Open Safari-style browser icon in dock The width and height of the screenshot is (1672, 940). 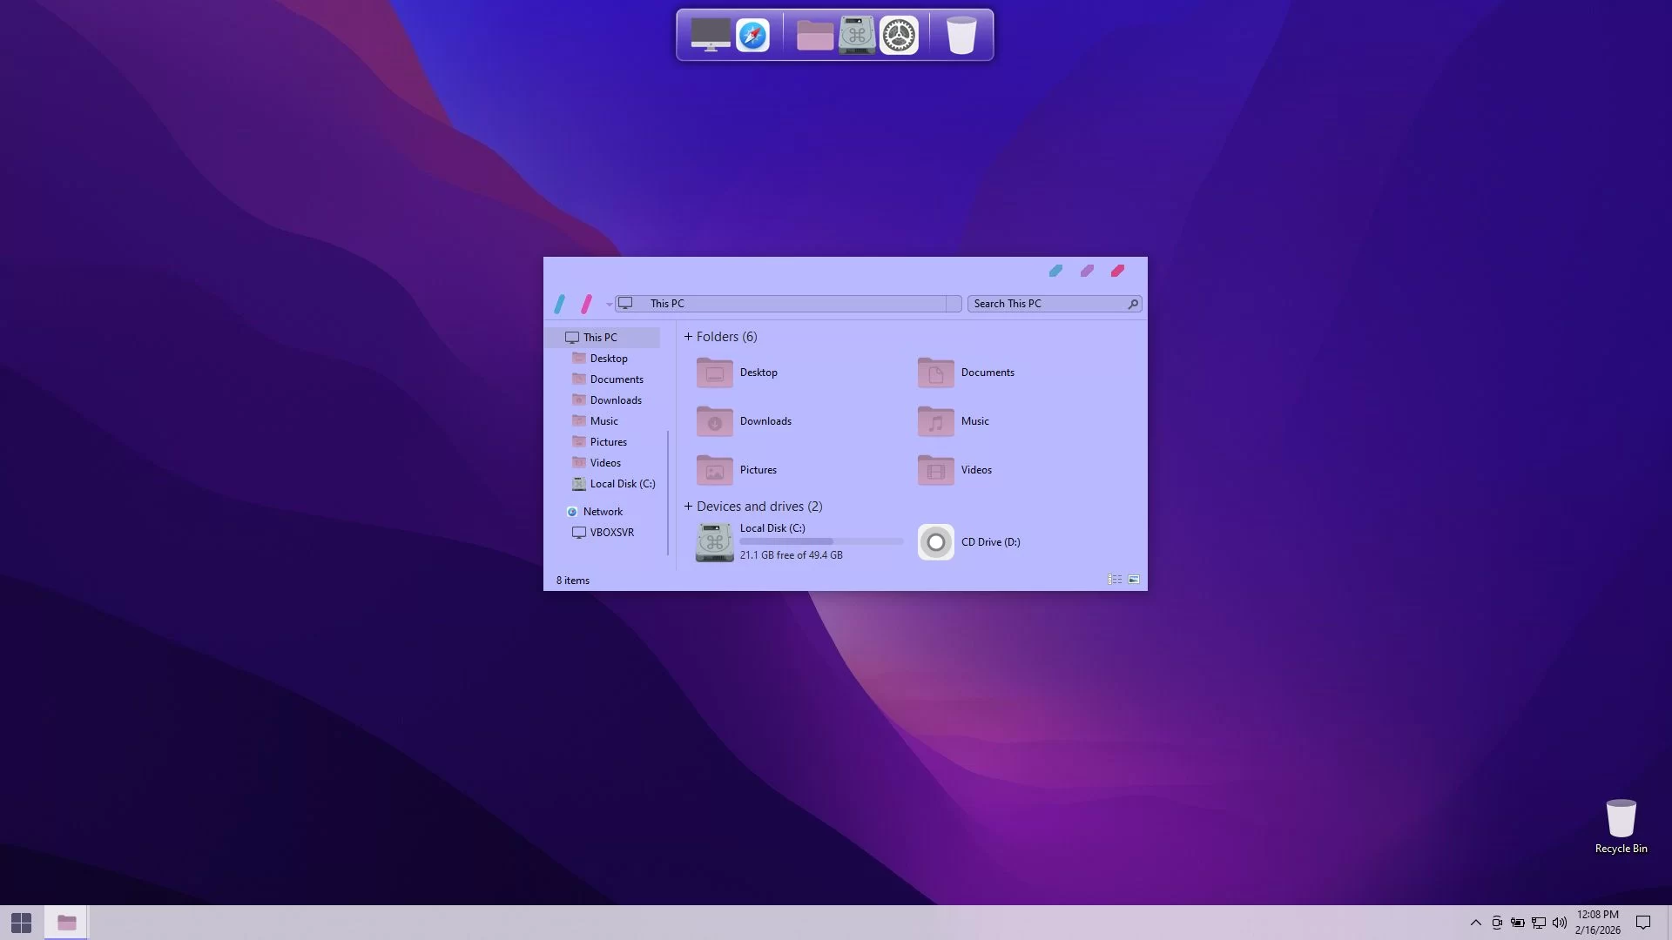752,36
